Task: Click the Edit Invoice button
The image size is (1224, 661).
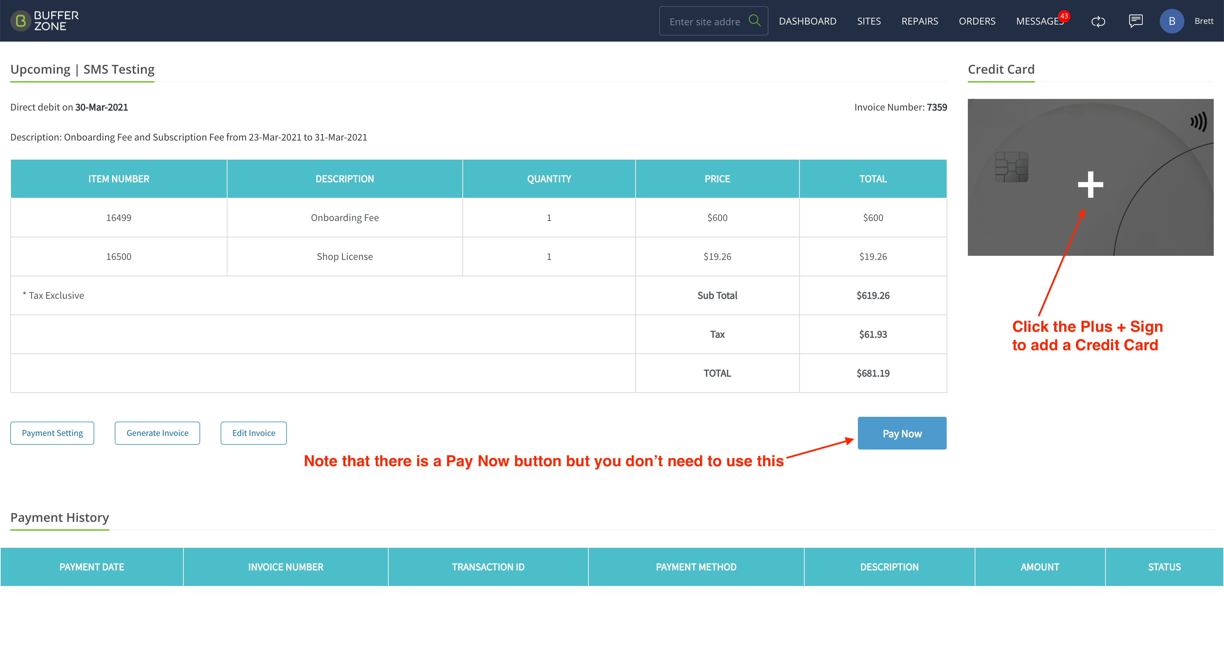Action: point(254,433)
